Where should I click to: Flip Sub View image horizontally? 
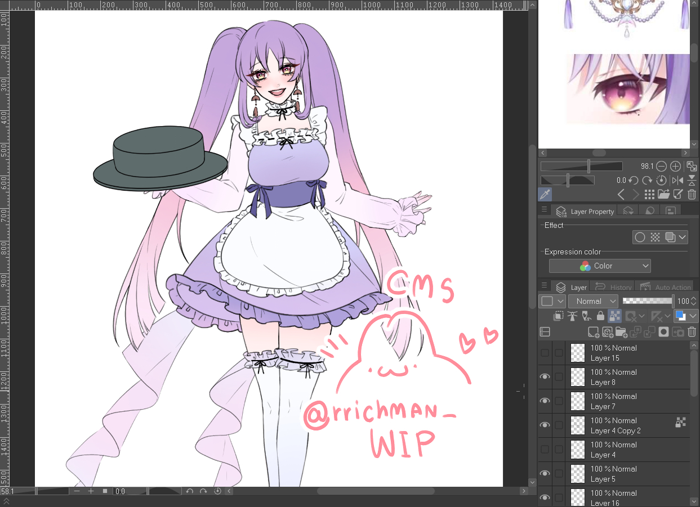pos(678,181)
